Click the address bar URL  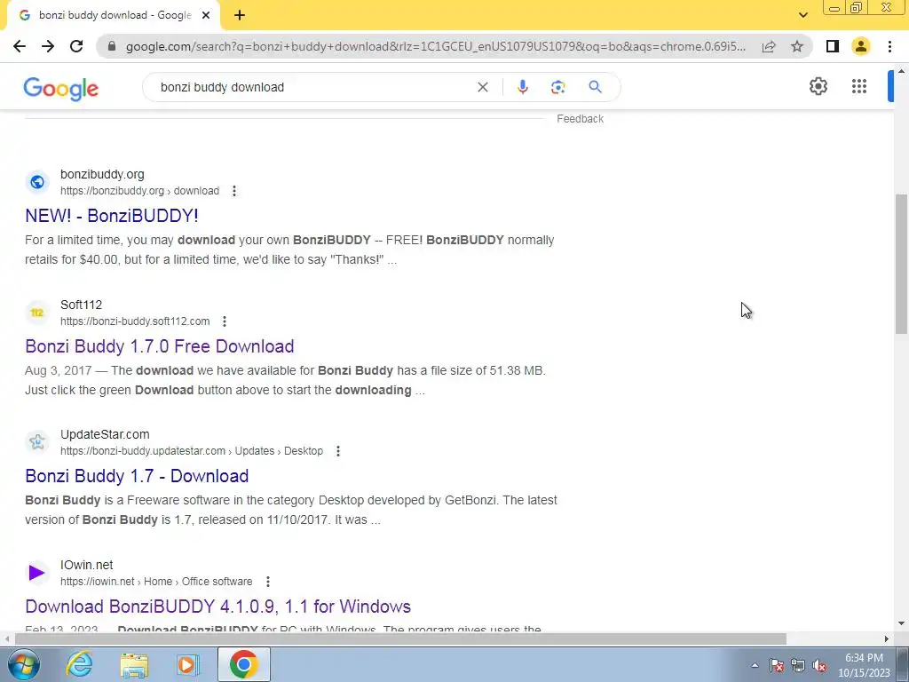tap(435, 46)
